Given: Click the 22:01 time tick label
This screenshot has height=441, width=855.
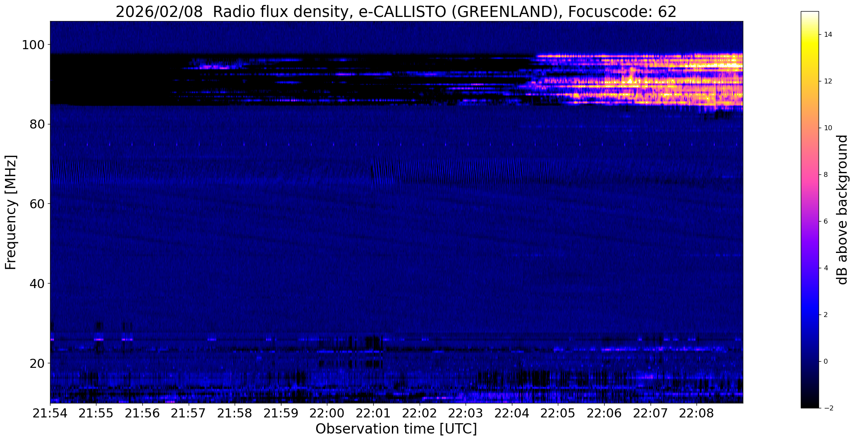Looking at the screenshot, I should tap(373, 413).
